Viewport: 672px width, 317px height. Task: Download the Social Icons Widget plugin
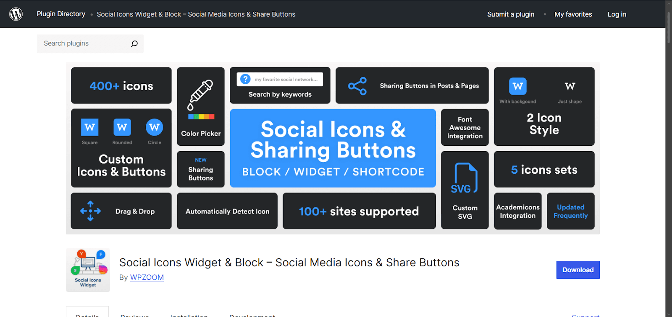click(578, 270)
